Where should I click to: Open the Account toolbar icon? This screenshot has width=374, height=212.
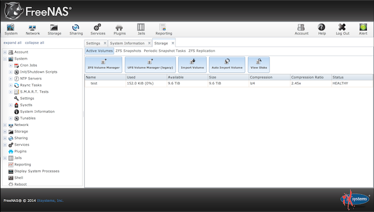(301, 30)
